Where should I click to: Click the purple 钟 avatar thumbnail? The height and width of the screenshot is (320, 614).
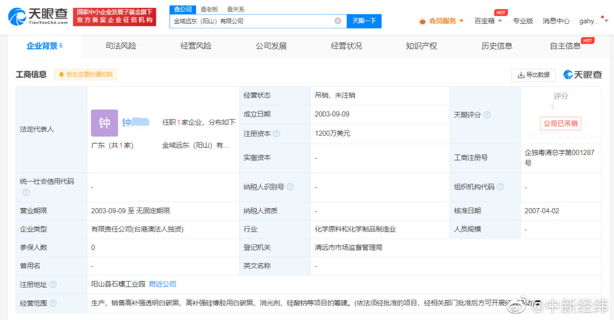pos(104,123)
